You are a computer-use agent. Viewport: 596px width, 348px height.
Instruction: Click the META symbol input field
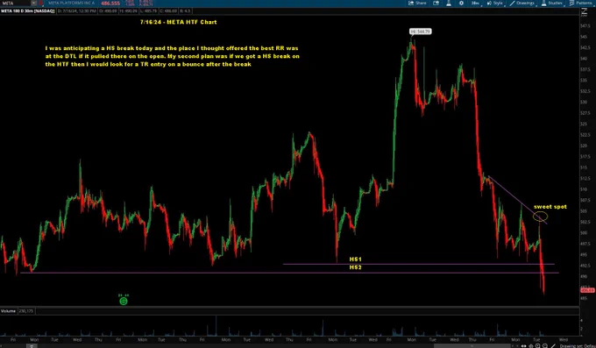coord(15,3)
